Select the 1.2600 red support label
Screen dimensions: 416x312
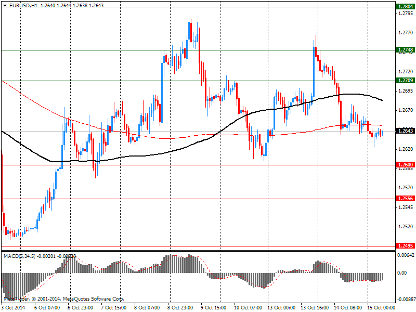(x=405, y=165)
